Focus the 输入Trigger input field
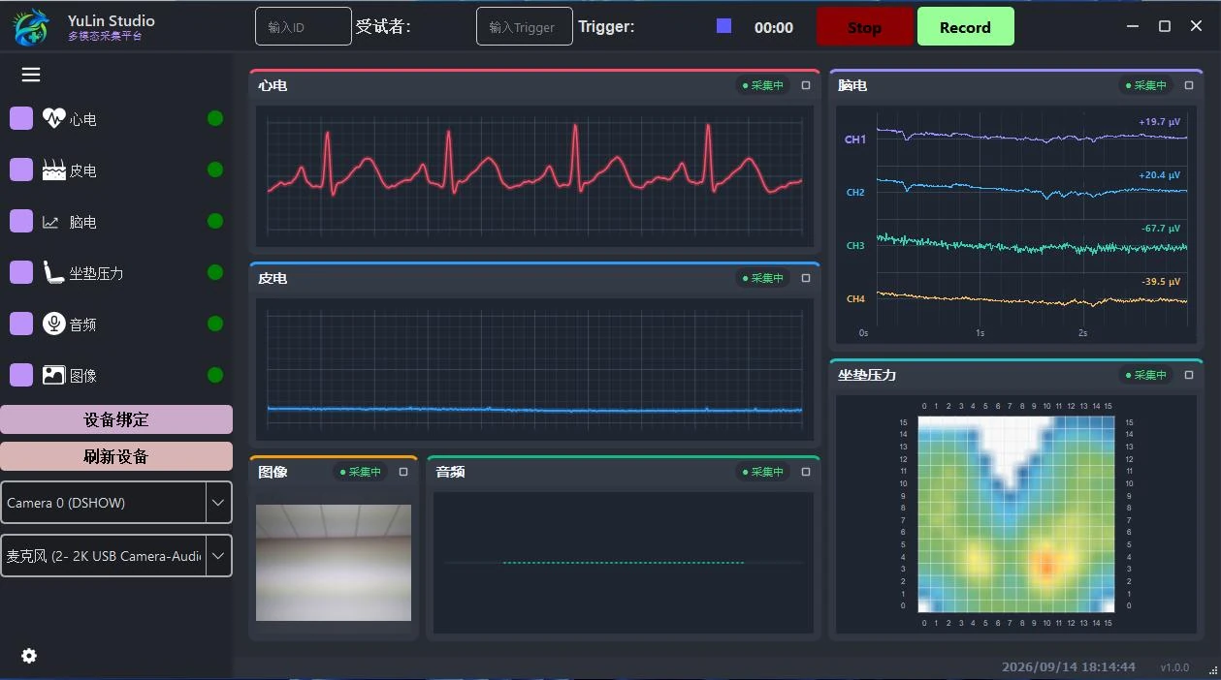Viewport: 1221px width, 680px height. click(525, 26)
